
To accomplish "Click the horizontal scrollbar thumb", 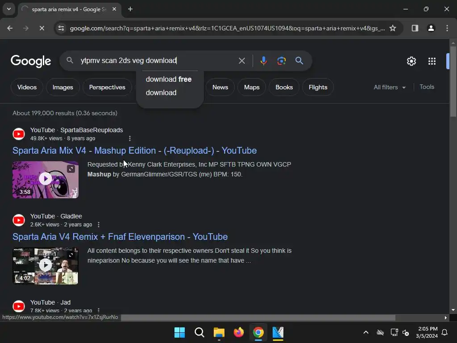I will (258, 318).
